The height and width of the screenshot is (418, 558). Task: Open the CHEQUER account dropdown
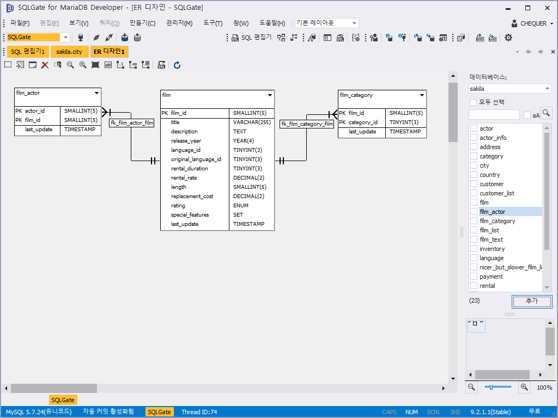pyautogui.click(x=532, y=23)
